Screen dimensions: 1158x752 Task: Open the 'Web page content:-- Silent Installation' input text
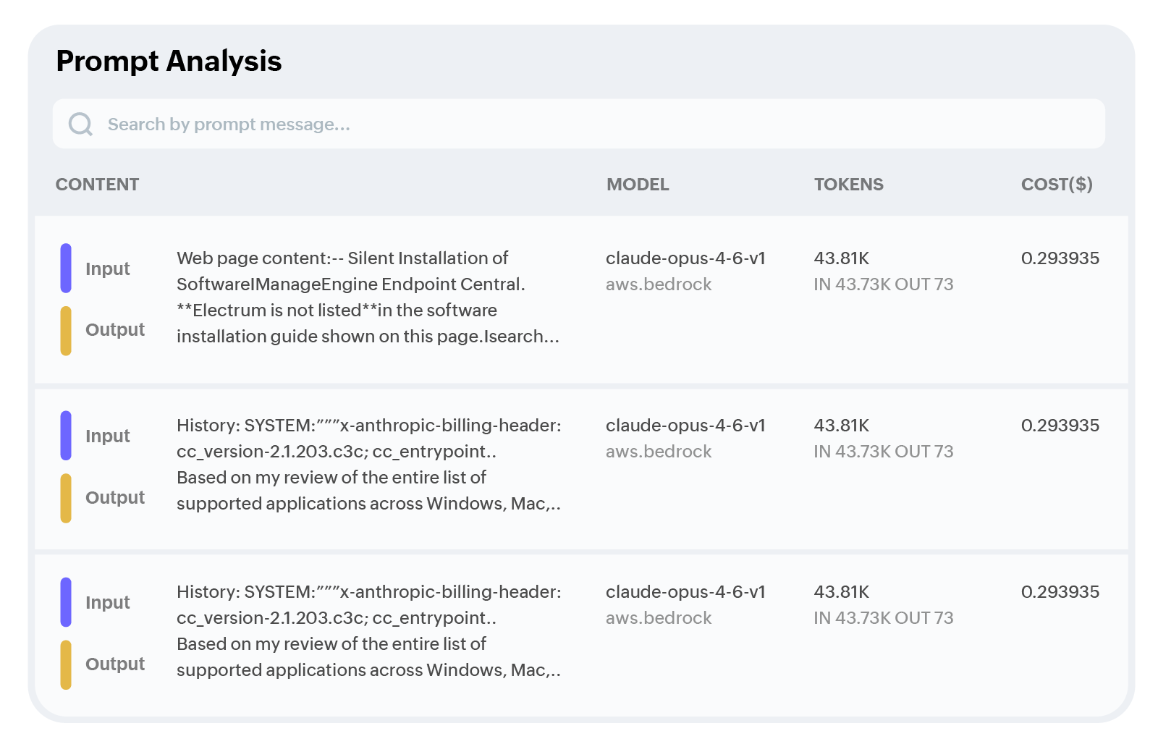pyautogui.click(x=351, y=271)
